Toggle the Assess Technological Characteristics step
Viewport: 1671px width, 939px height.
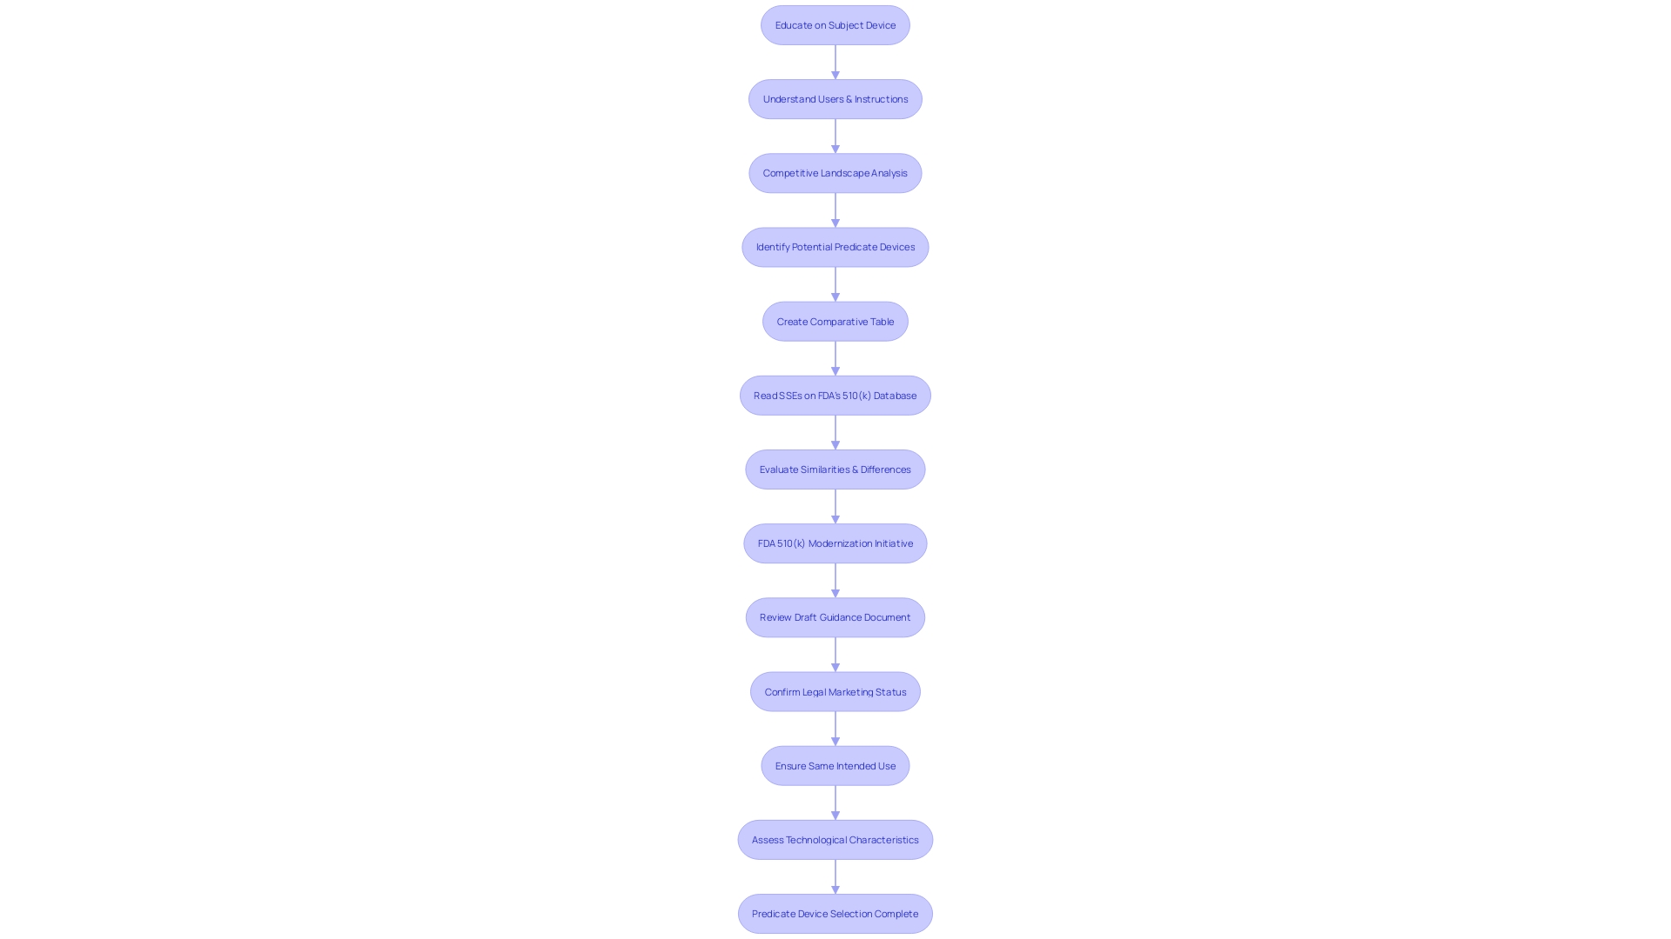[835, 839]
